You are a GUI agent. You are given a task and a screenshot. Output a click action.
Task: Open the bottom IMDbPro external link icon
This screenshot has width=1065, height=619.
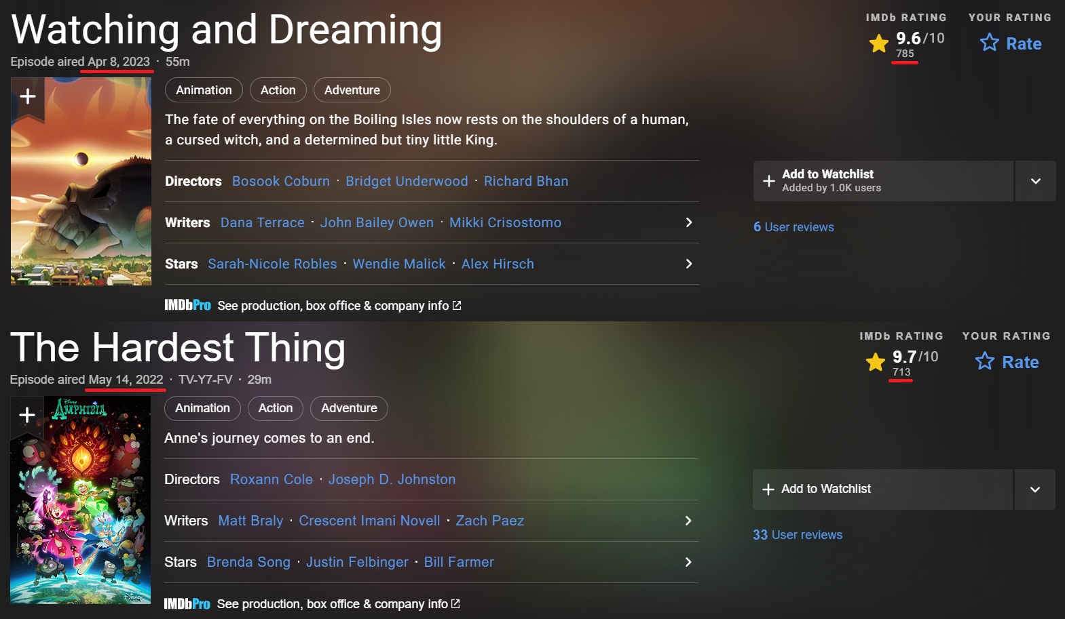click(x=455, y=603)
